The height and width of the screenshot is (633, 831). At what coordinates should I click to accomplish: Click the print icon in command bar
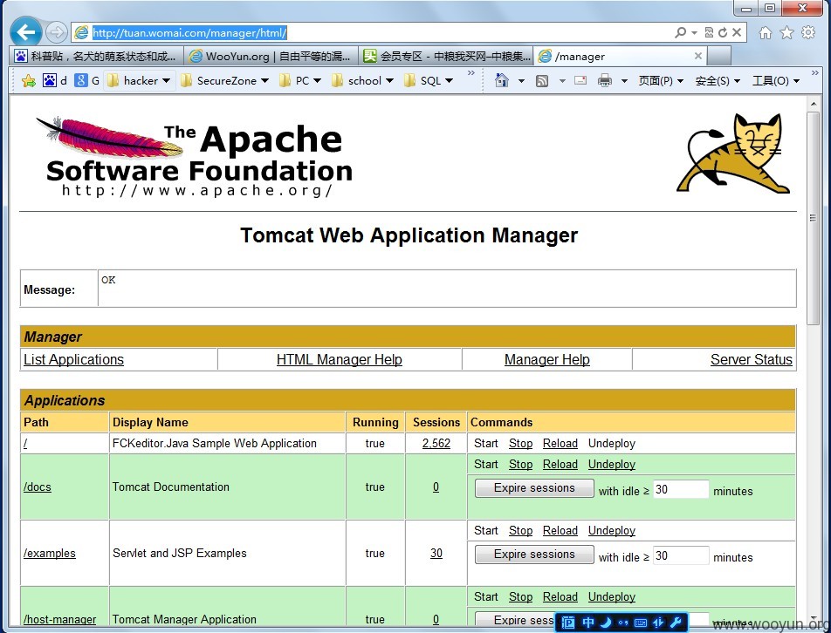(605, 80)
